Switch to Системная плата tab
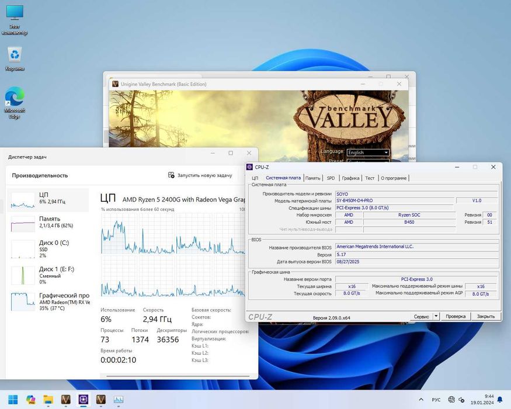The image size is (511, 409). (283, 178)
